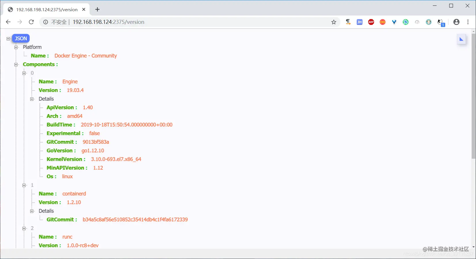Image resolution: width=476 pixels, height=259 pixels.
Task: Bookmark this page with the star icon
Action: click(x=334, y=22)
